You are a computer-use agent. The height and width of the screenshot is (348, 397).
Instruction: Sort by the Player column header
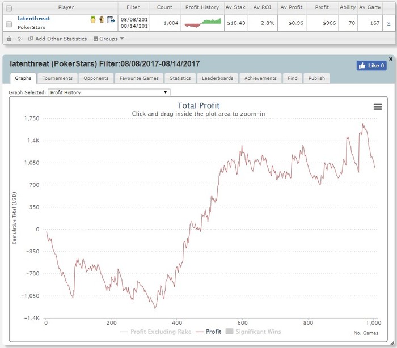pos(66,7)
